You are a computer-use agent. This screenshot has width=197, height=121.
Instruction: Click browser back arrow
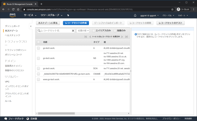(x=3, y=10)
